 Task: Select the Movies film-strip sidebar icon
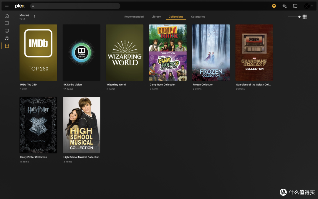[7, 46]
